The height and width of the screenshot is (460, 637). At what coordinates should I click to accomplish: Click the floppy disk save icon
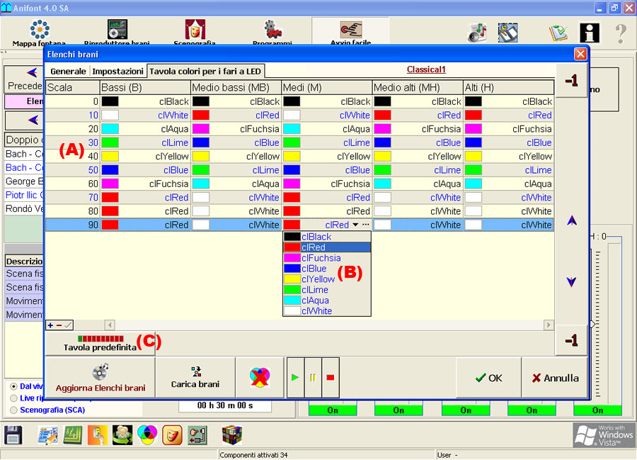pos(13,435)
